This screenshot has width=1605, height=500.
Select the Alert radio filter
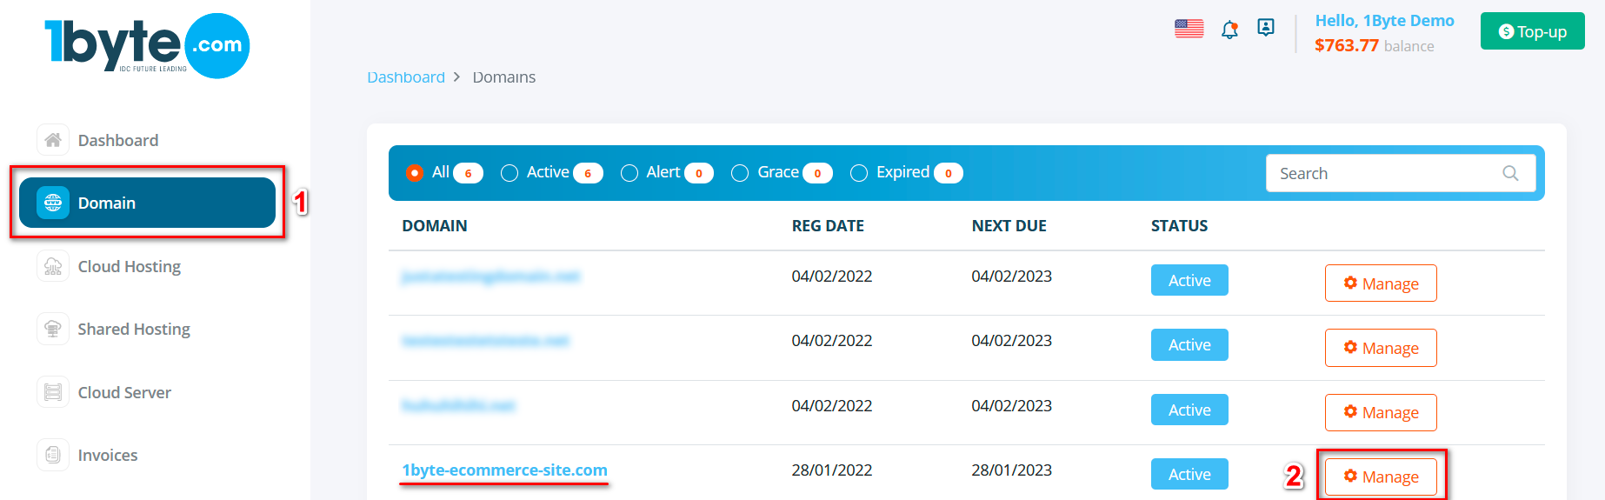point(629,173)
